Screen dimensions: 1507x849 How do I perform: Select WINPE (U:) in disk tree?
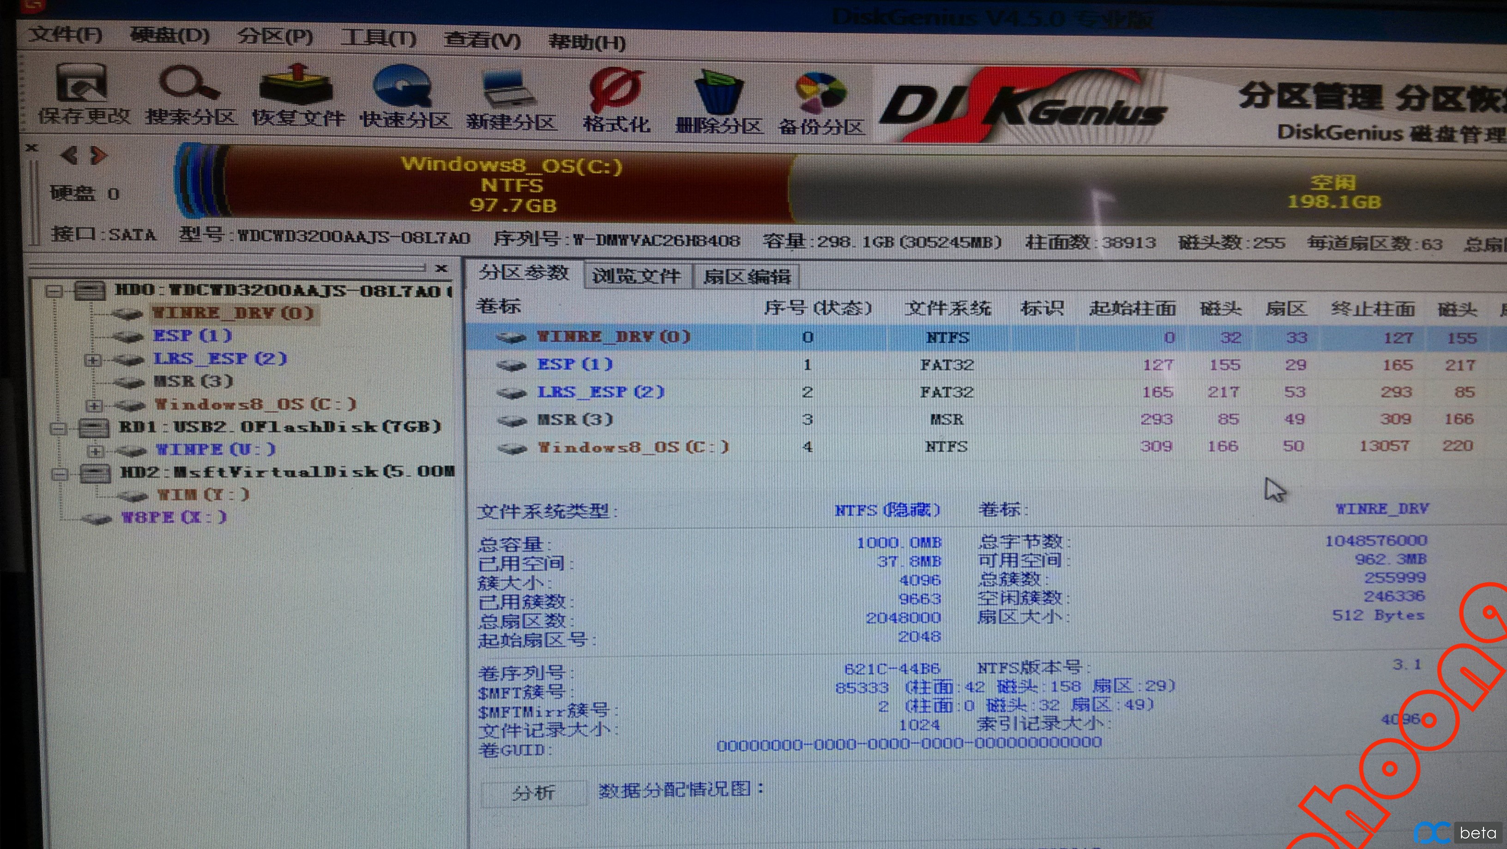pyautogui.click(x=216, y=449)
